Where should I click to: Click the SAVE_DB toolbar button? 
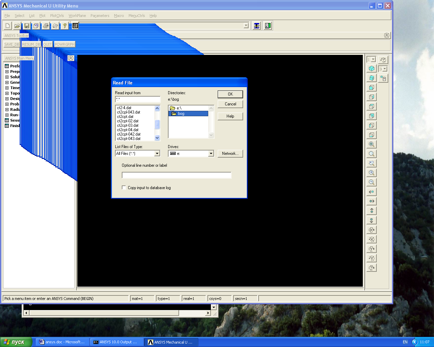[12, 44]
